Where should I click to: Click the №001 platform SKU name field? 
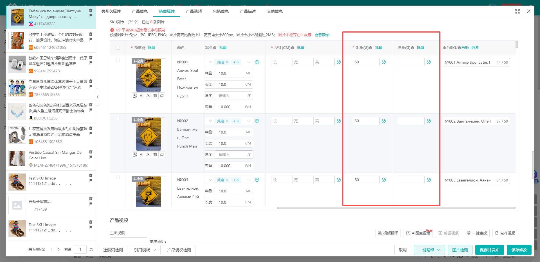[476, 62]
